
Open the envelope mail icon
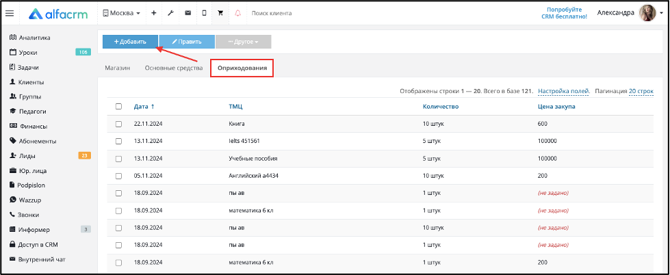click(x=188, y=13)
